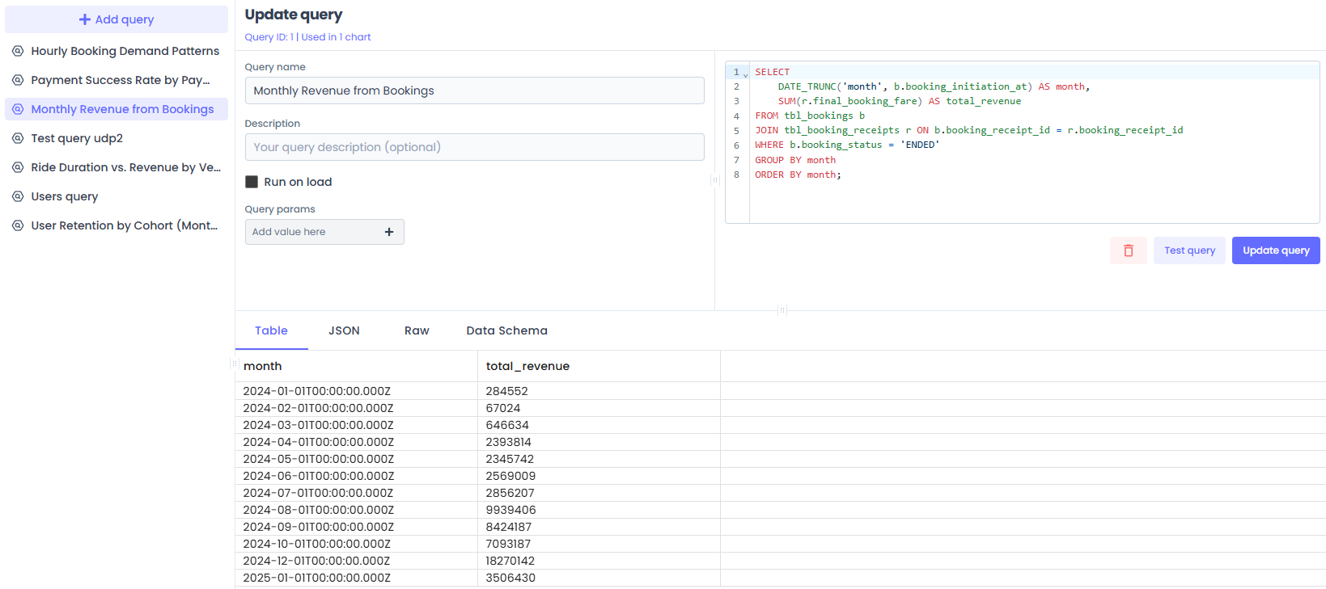
Task: Click the Test query button
Action: pyautogui.click(x=1189, y=250)
